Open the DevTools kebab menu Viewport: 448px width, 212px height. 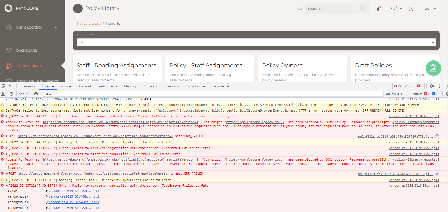(x=440, y=86)
